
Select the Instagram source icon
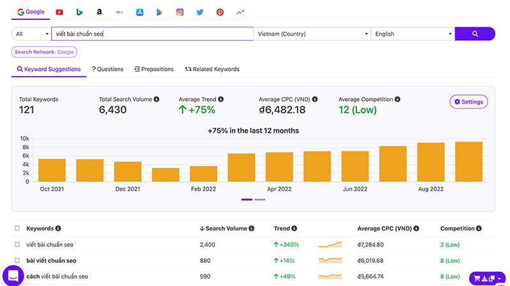(x=180, y=12)
